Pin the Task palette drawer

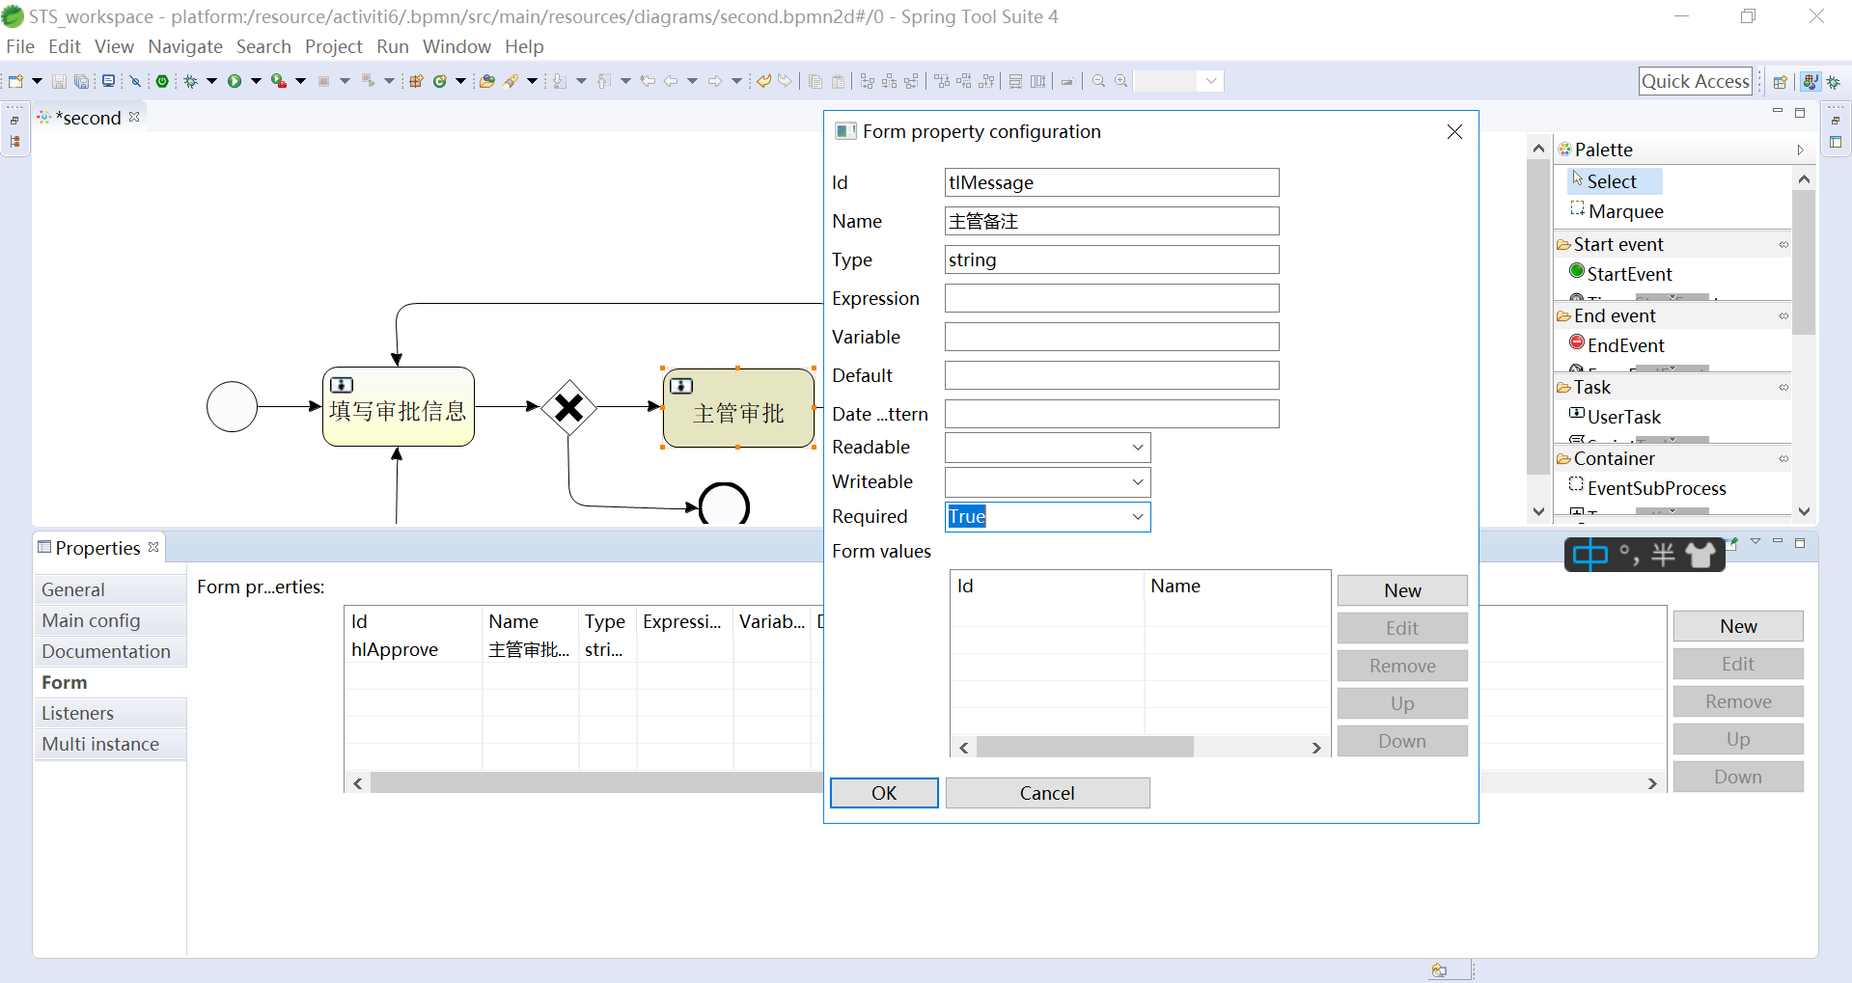pos(1783,388)
